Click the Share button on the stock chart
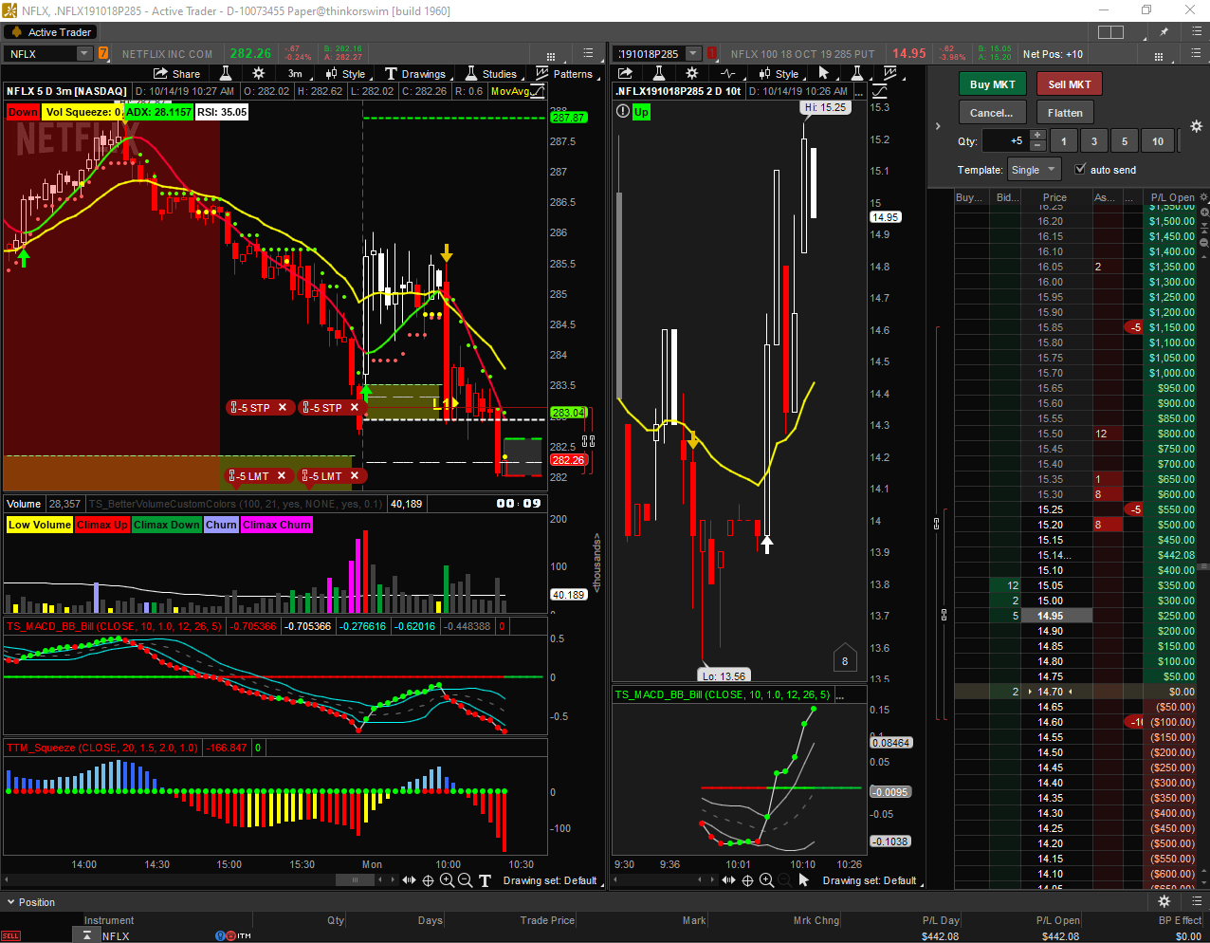Screen dimensions: 1210x943 coord(177,74)
